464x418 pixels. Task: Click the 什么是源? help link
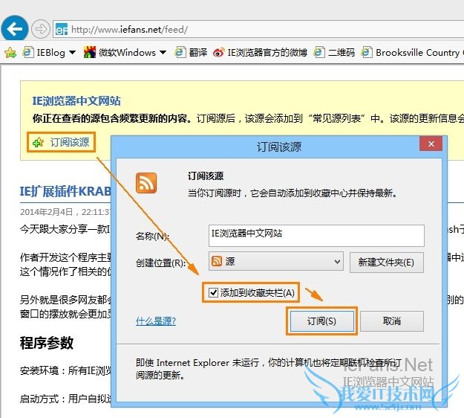click(x=156, y=321)
